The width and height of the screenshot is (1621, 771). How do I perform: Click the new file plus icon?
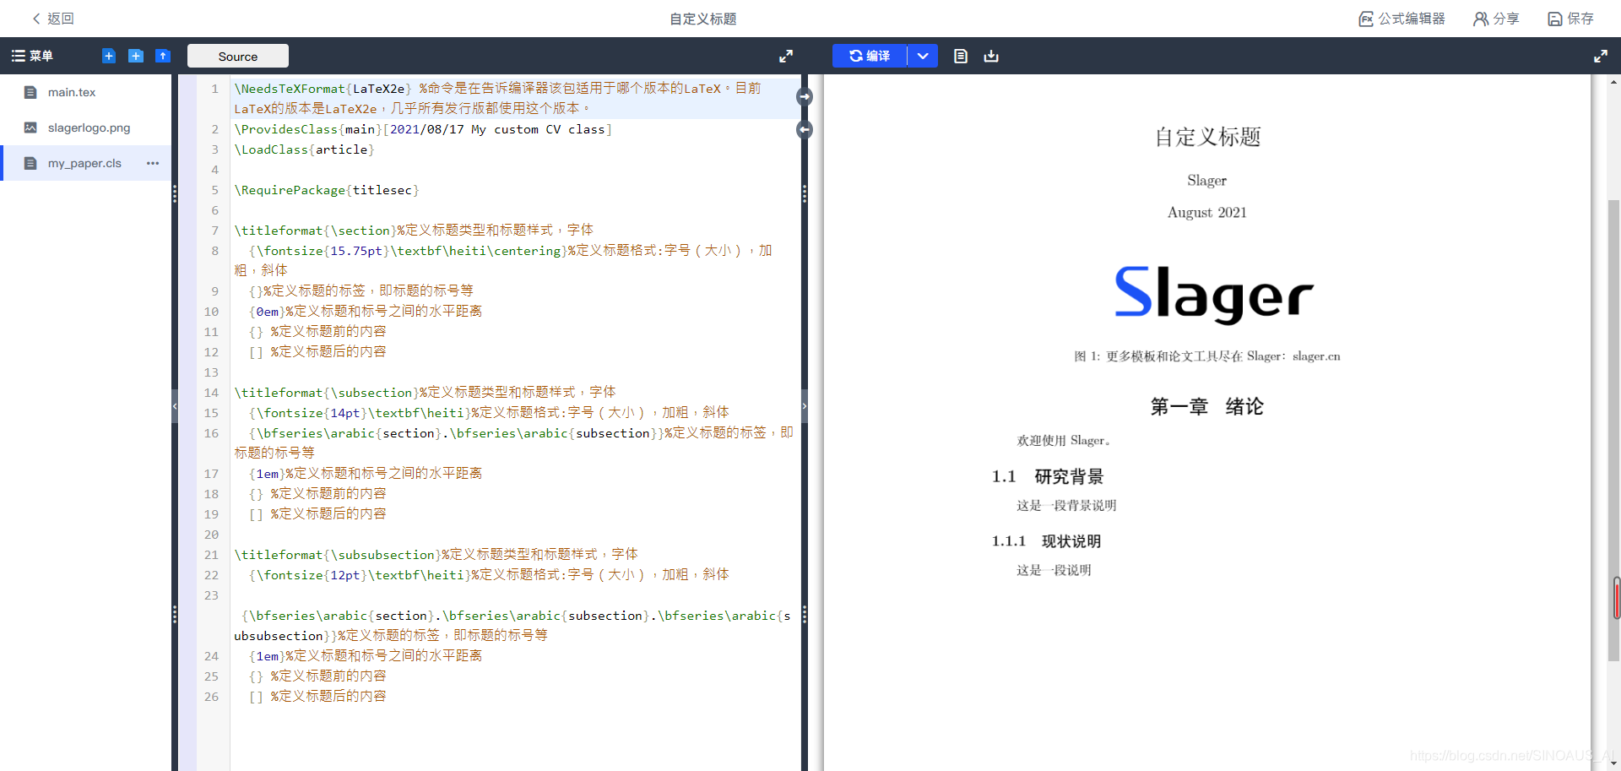coord(109,56)
